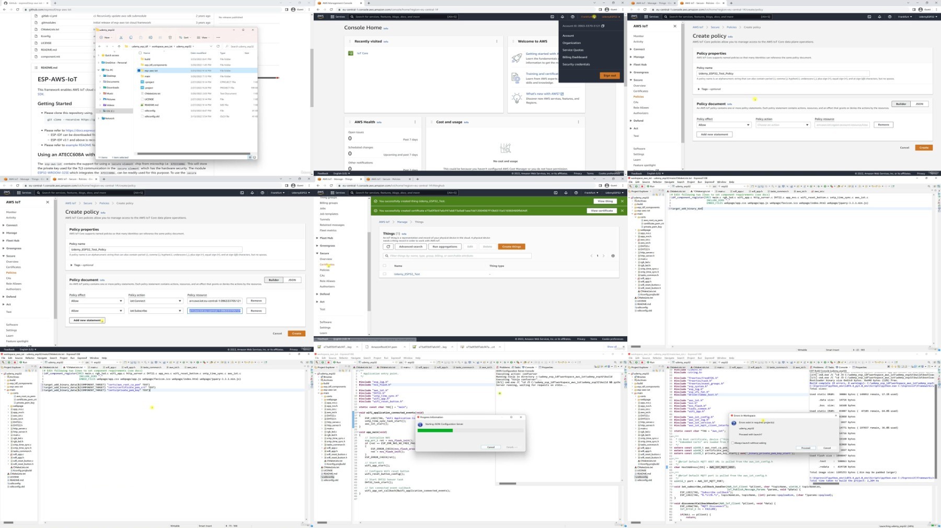This screenshot has width=941, height=528.
Task: Open the Sort dropdown in File Explorer
Action: [185, 38]
